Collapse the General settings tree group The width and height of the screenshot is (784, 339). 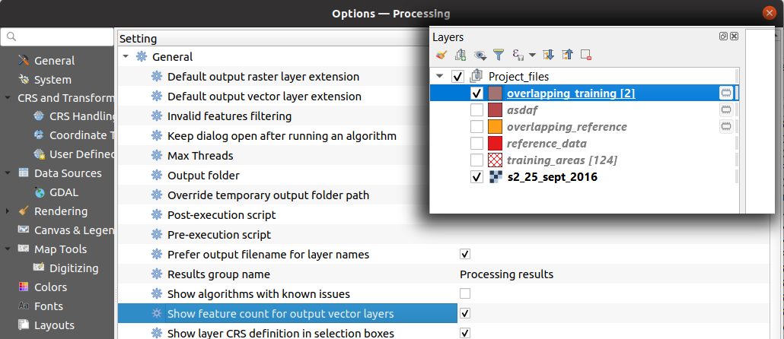(x=126, y=57)
